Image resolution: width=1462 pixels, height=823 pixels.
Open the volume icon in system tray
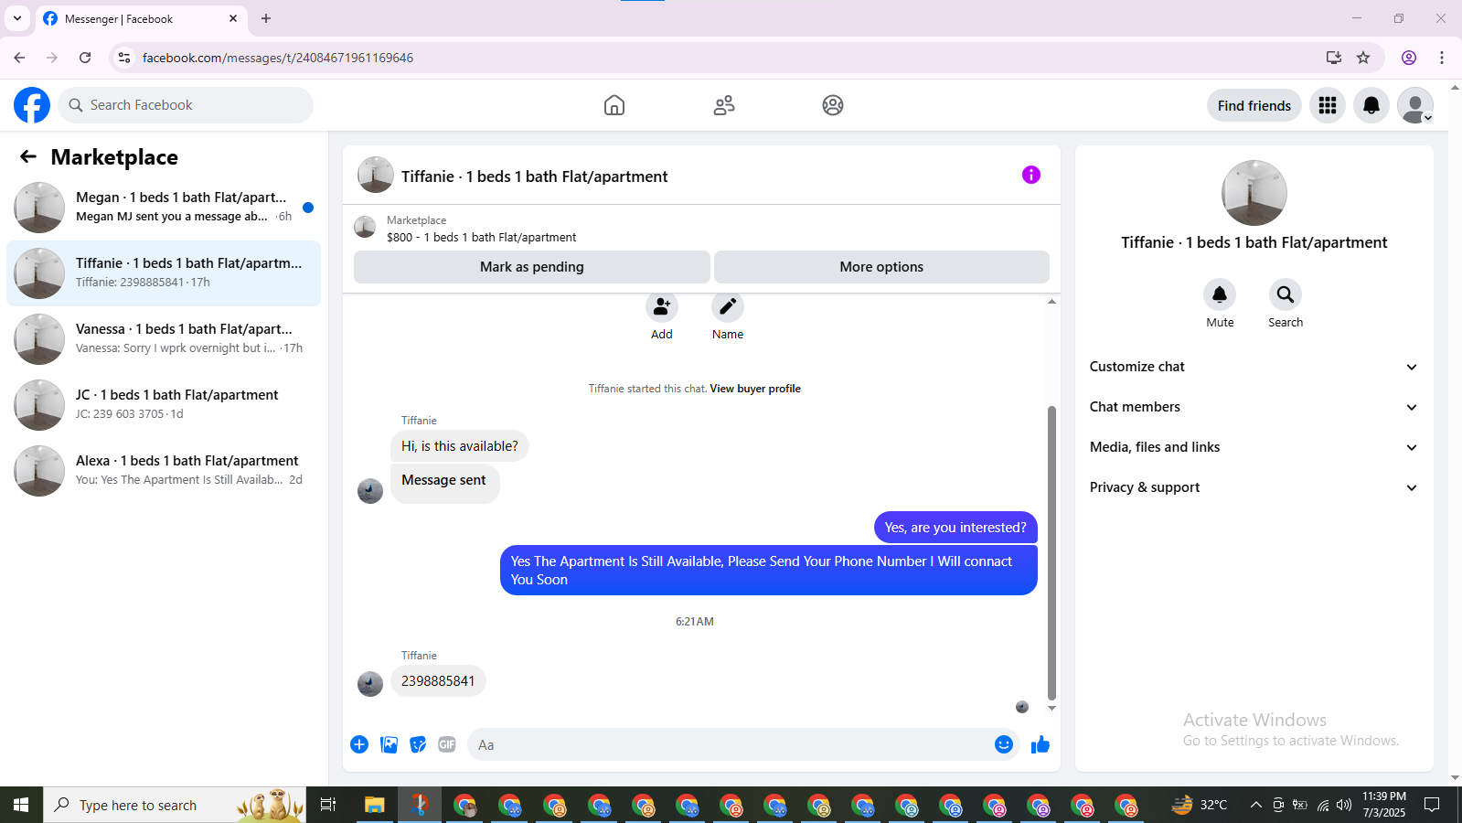(1343, 805)
